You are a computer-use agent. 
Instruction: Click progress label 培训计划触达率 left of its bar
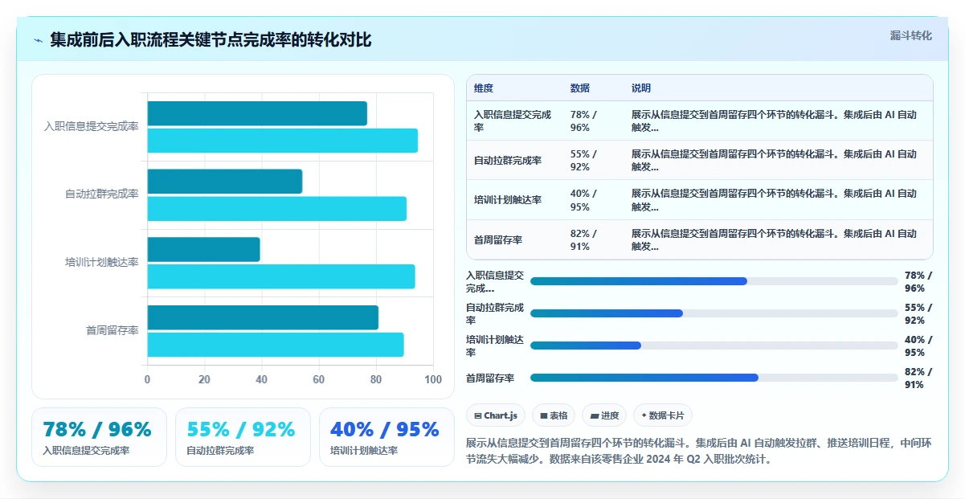pos(495,346)
